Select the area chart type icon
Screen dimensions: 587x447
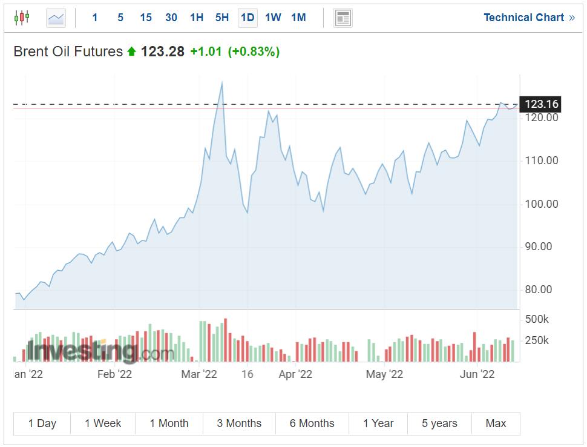pyautogui.click(x=56, y=18)
